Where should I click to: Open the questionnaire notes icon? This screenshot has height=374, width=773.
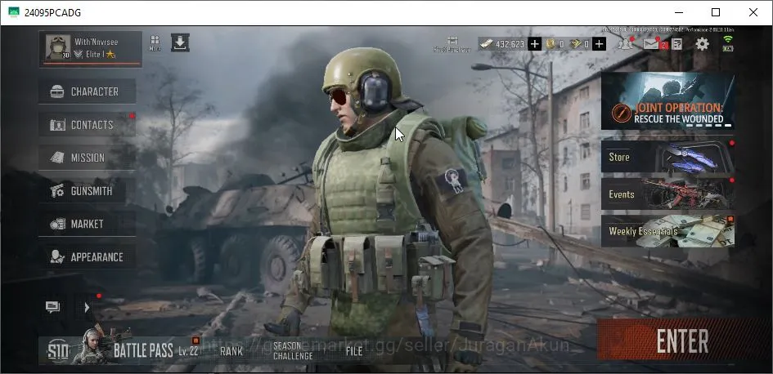point(676,44)
